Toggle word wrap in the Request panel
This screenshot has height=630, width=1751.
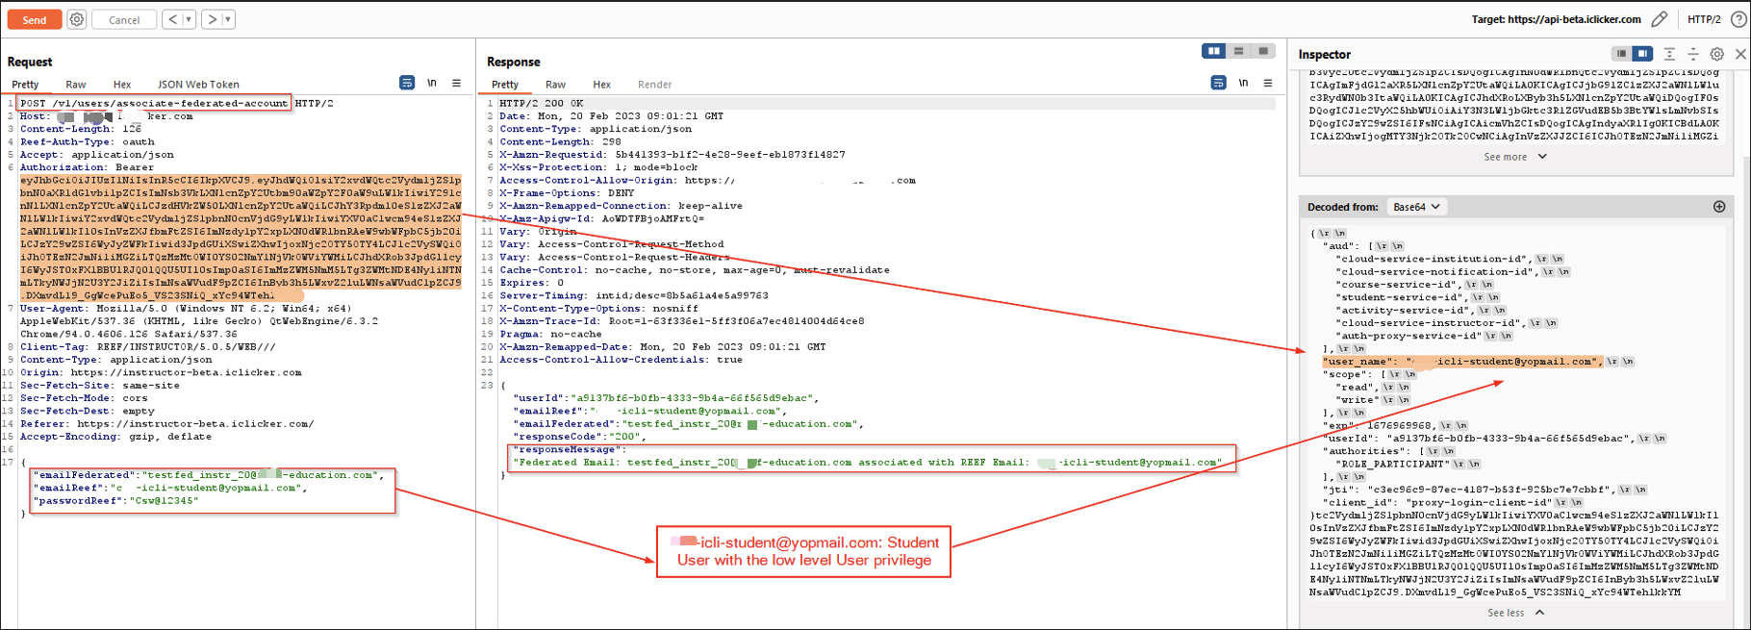407,84
